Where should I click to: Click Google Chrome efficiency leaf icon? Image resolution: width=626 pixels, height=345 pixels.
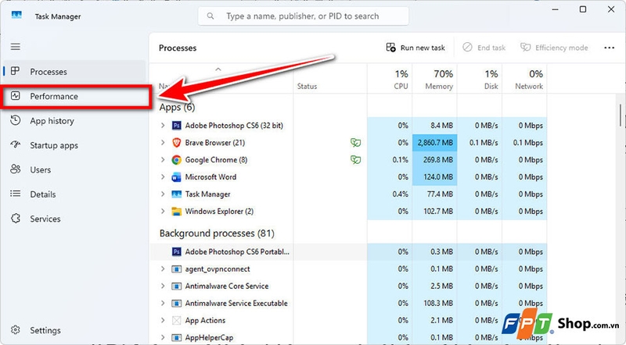[355, 160]
